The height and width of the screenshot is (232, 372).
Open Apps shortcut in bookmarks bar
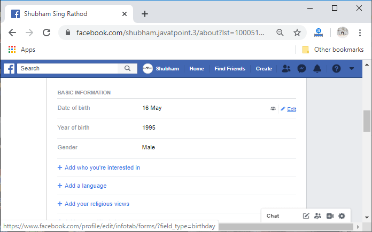pos(22,50)
